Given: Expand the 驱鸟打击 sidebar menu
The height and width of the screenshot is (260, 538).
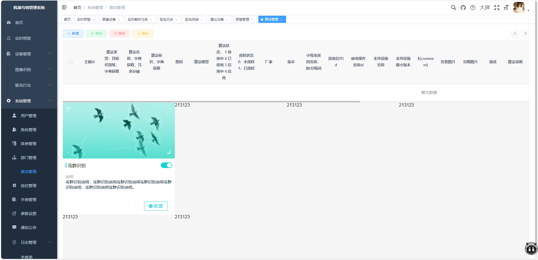Looking at the screenshot, I should pos(50,85).
